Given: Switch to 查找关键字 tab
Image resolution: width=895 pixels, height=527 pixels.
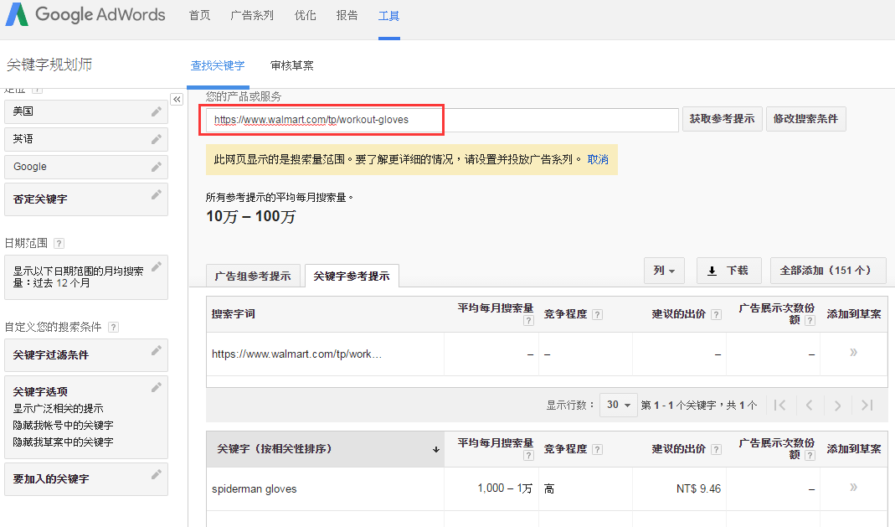Looking at the screenshot, I should tap(218, 65).
